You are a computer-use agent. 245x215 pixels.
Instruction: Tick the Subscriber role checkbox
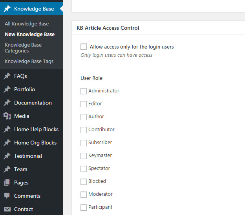pos(84,143)
